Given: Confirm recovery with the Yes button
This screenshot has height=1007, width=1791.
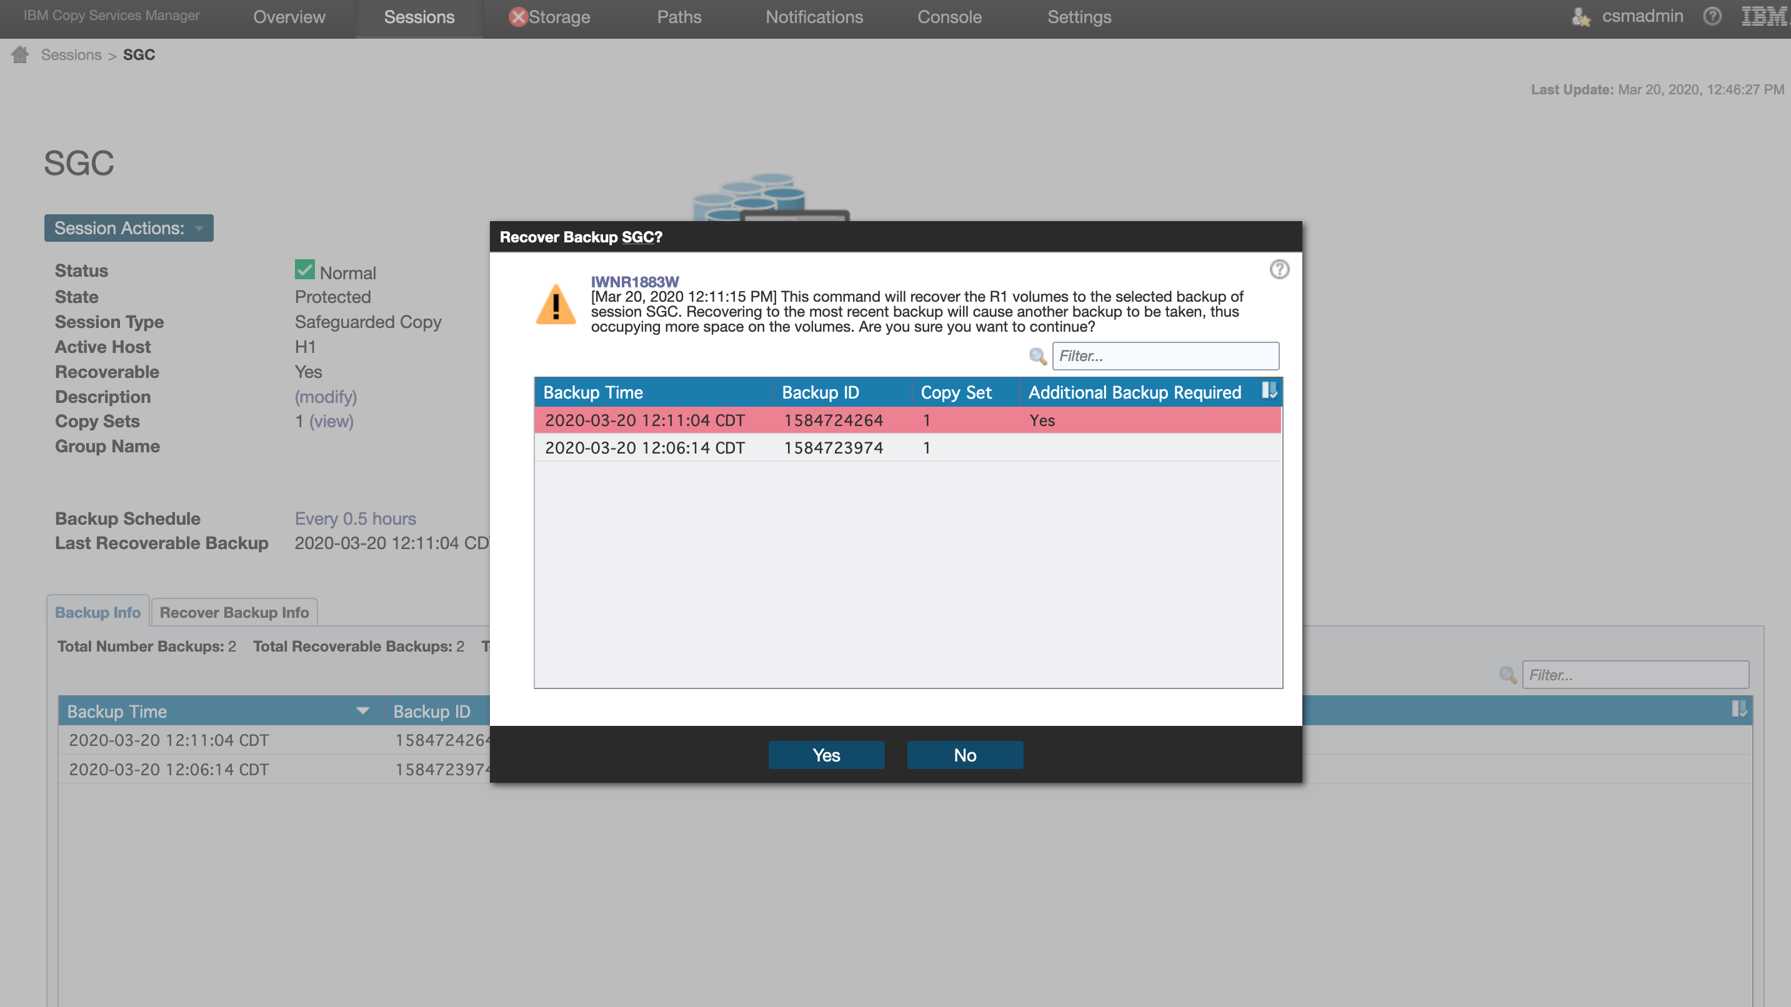Looking at the screenshot, I should pos(827,755).
